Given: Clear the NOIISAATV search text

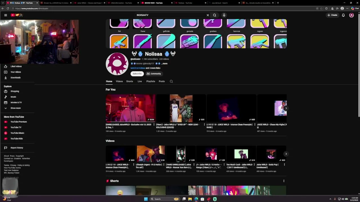Looking at the screenshot, I should click(208, 15).
